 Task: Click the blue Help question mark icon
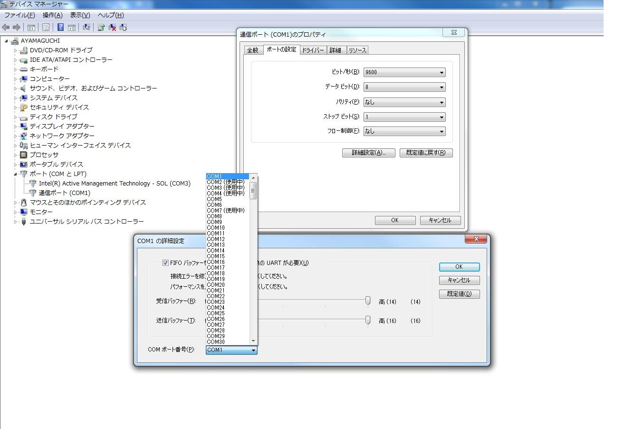click(x=61, y=28)
